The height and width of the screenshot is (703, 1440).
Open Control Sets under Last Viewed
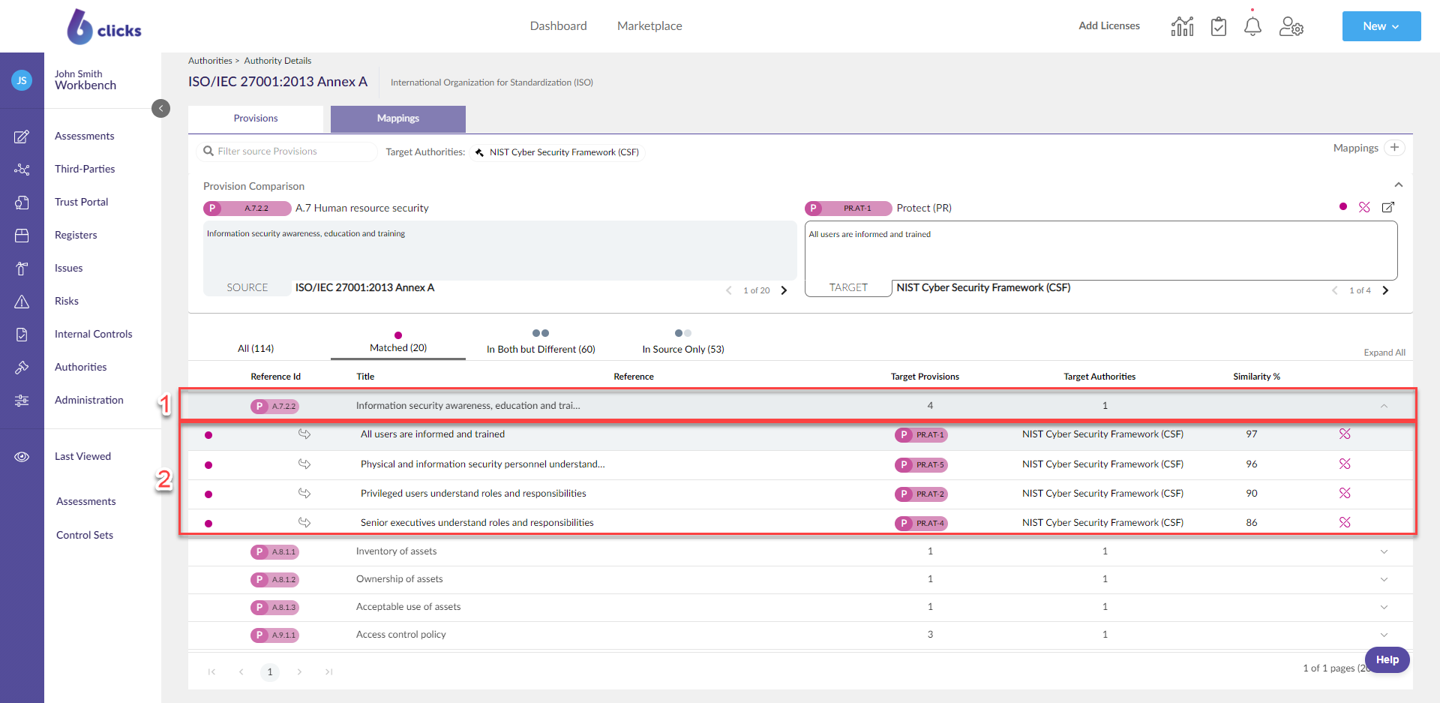tap(85, 535)
